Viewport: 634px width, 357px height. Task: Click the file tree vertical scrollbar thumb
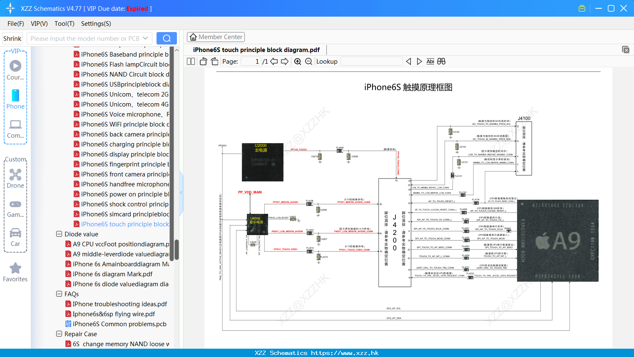pos(177,250)
